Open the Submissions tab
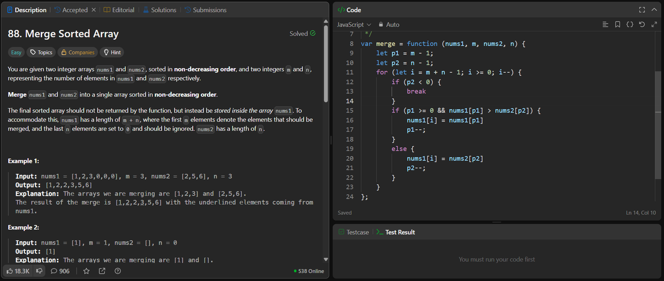 click(205, 10)
